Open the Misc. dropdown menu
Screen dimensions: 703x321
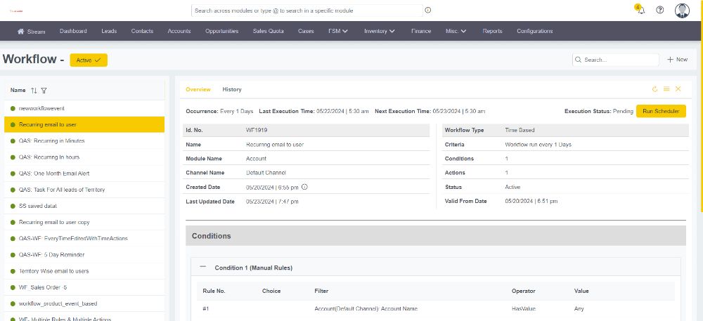457,31
